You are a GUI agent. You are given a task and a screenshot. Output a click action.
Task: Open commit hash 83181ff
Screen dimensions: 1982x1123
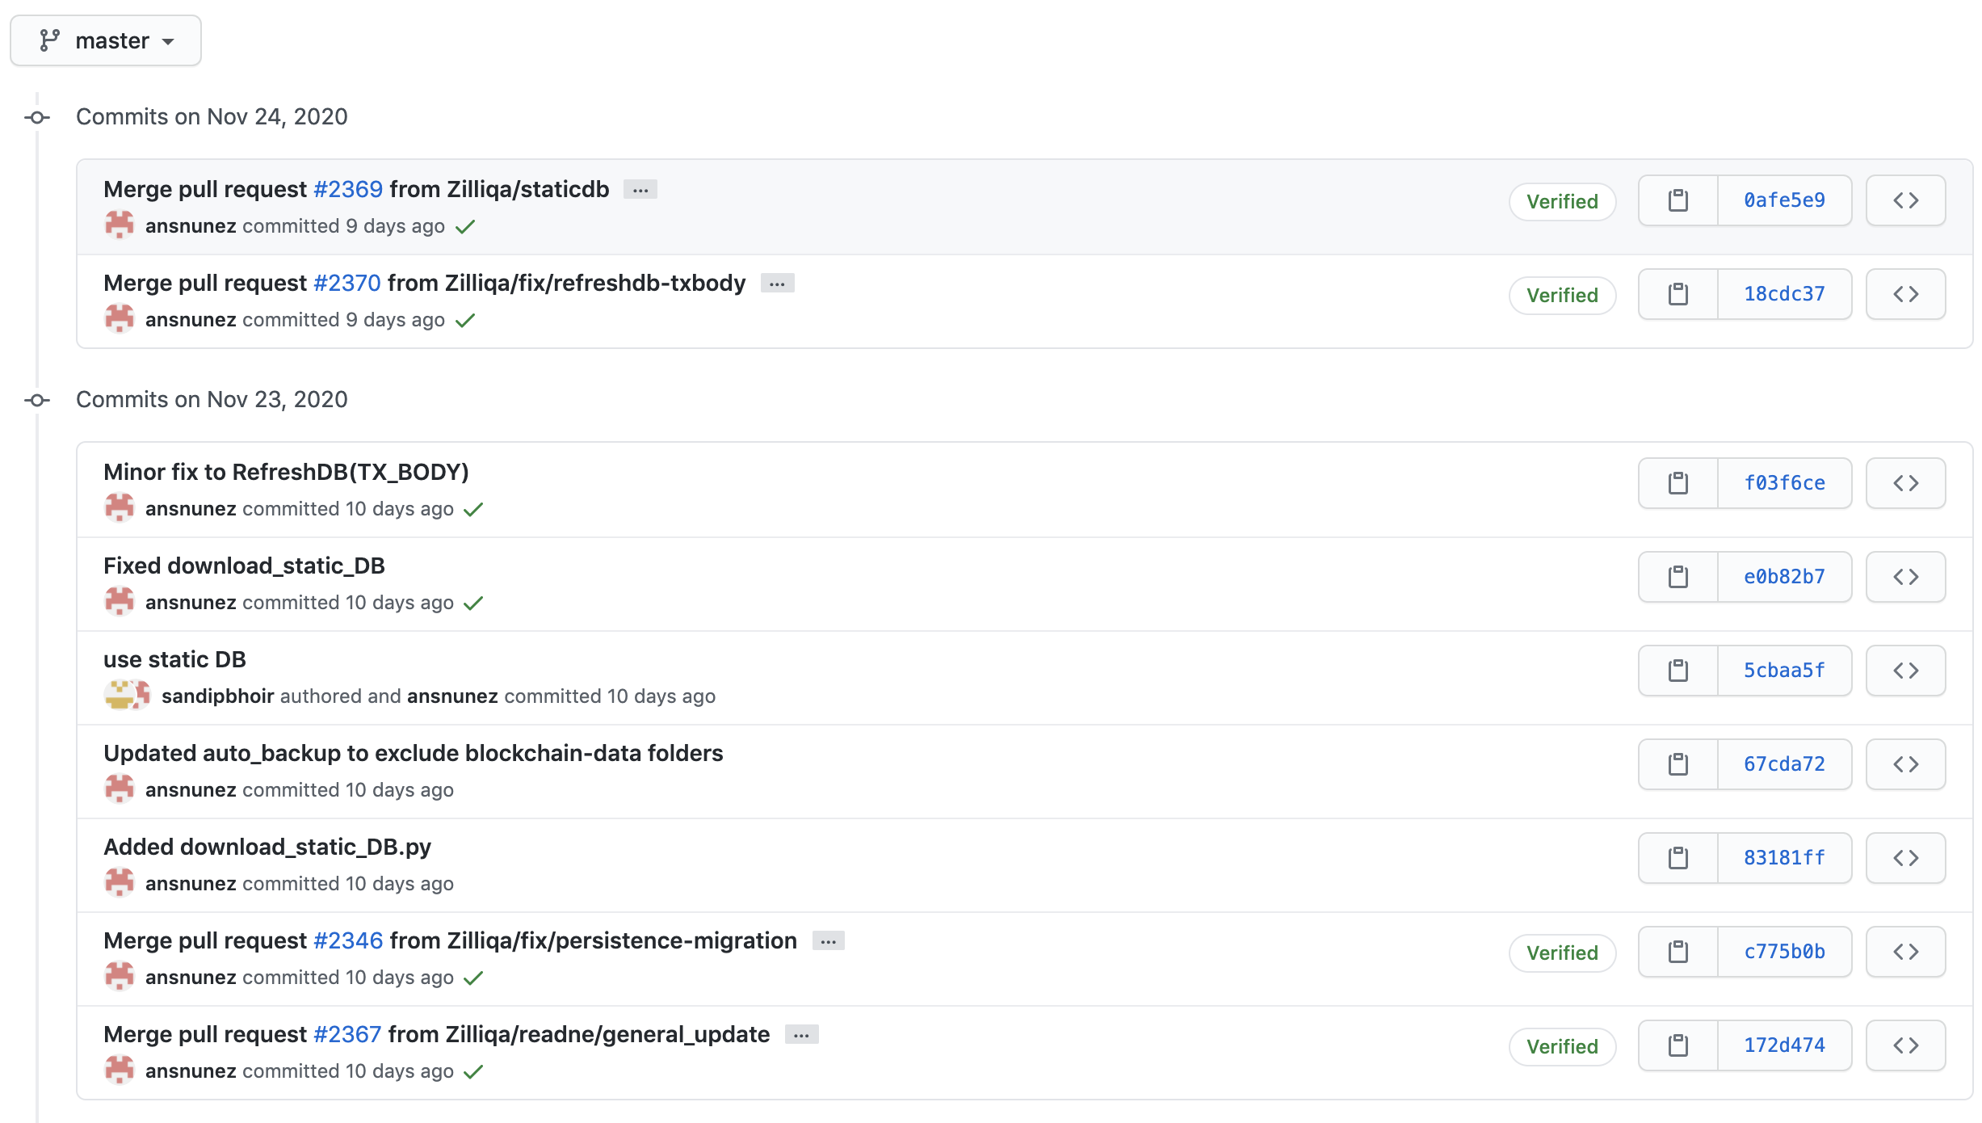coord(1784,858)
